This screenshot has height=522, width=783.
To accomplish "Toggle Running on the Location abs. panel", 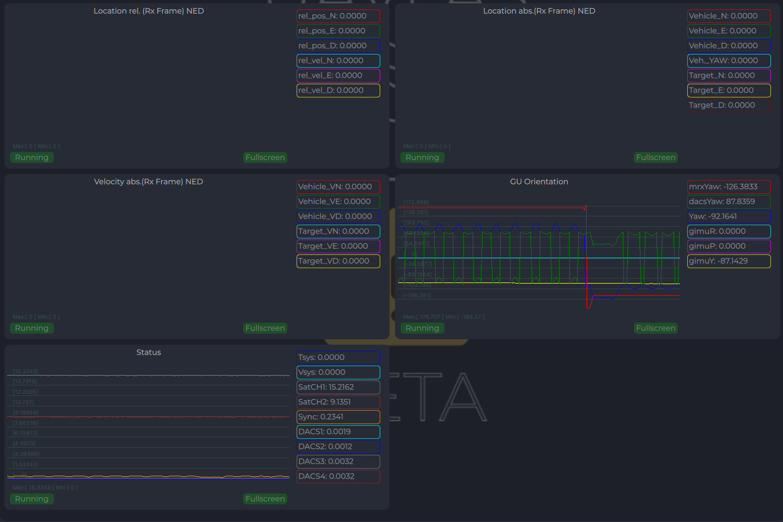I will click(x=423, y=157).
